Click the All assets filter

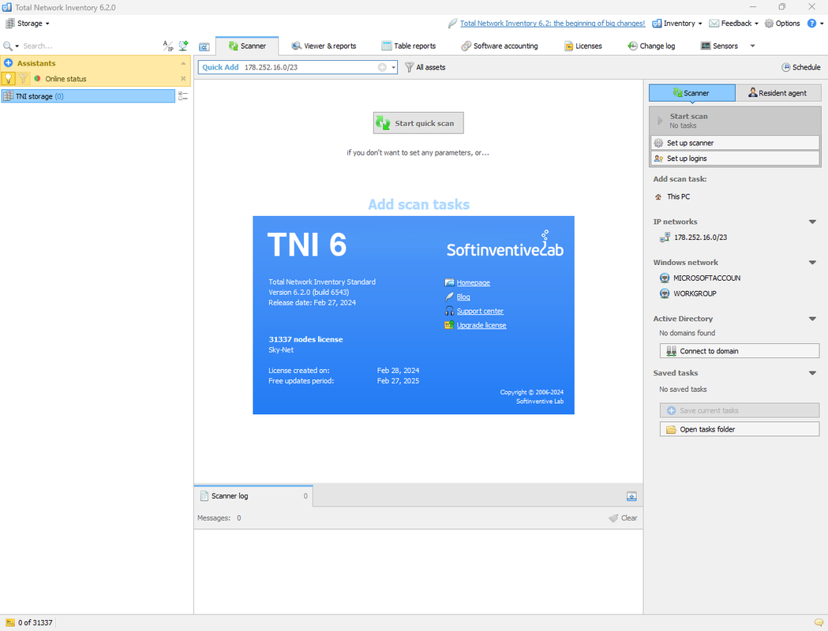point(425,67)
